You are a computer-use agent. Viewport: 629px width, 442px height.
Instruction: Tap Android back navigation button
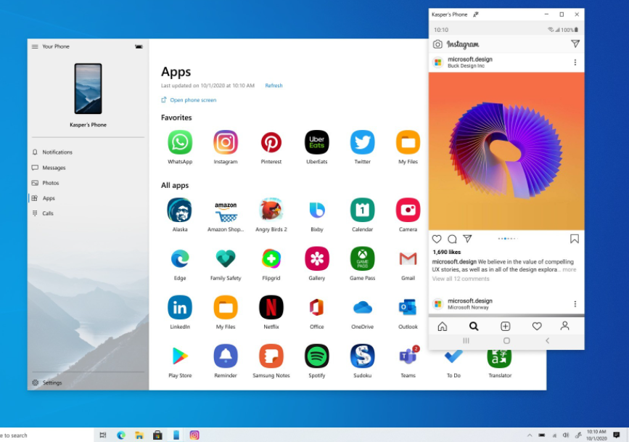547,340
